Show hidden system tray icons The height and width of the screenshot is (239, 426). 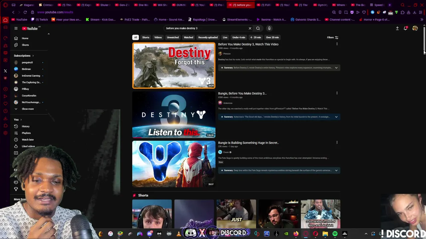coord(366,234)
